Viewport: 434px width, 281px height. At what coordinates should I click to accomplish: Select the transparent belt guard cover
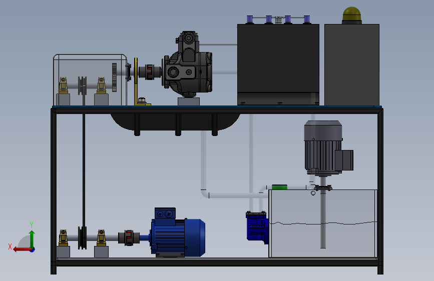90,80
